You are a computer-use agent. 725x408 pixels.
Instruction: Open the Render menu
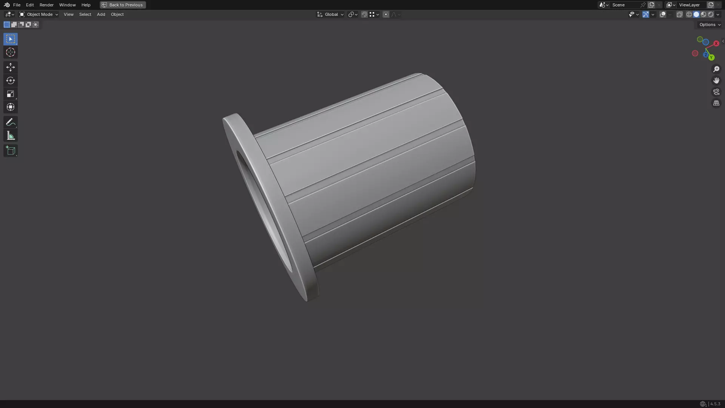(x=46, y=5)
